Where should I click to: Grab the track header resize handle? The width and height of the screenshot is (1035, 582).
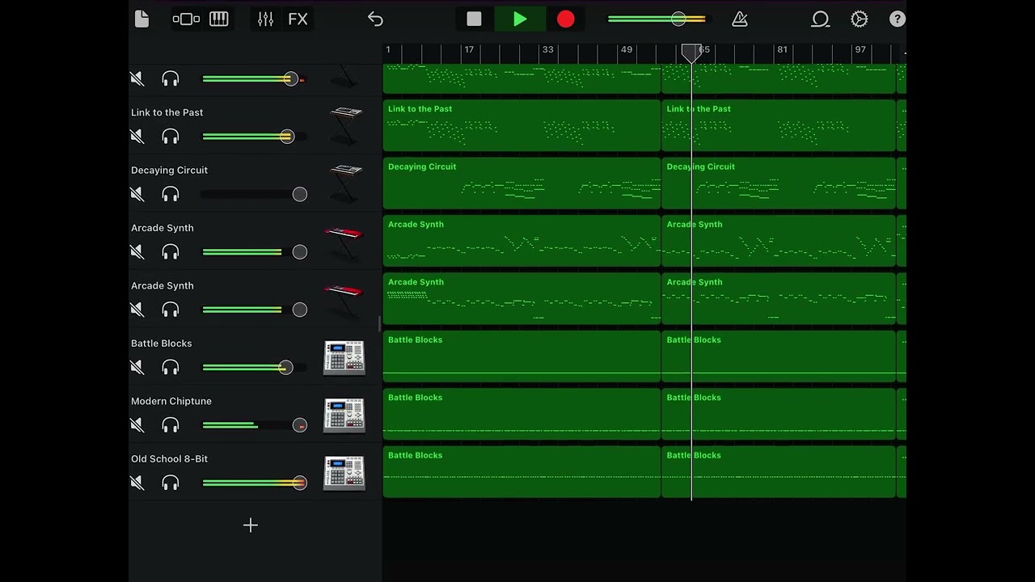click(x=379, y=323)
